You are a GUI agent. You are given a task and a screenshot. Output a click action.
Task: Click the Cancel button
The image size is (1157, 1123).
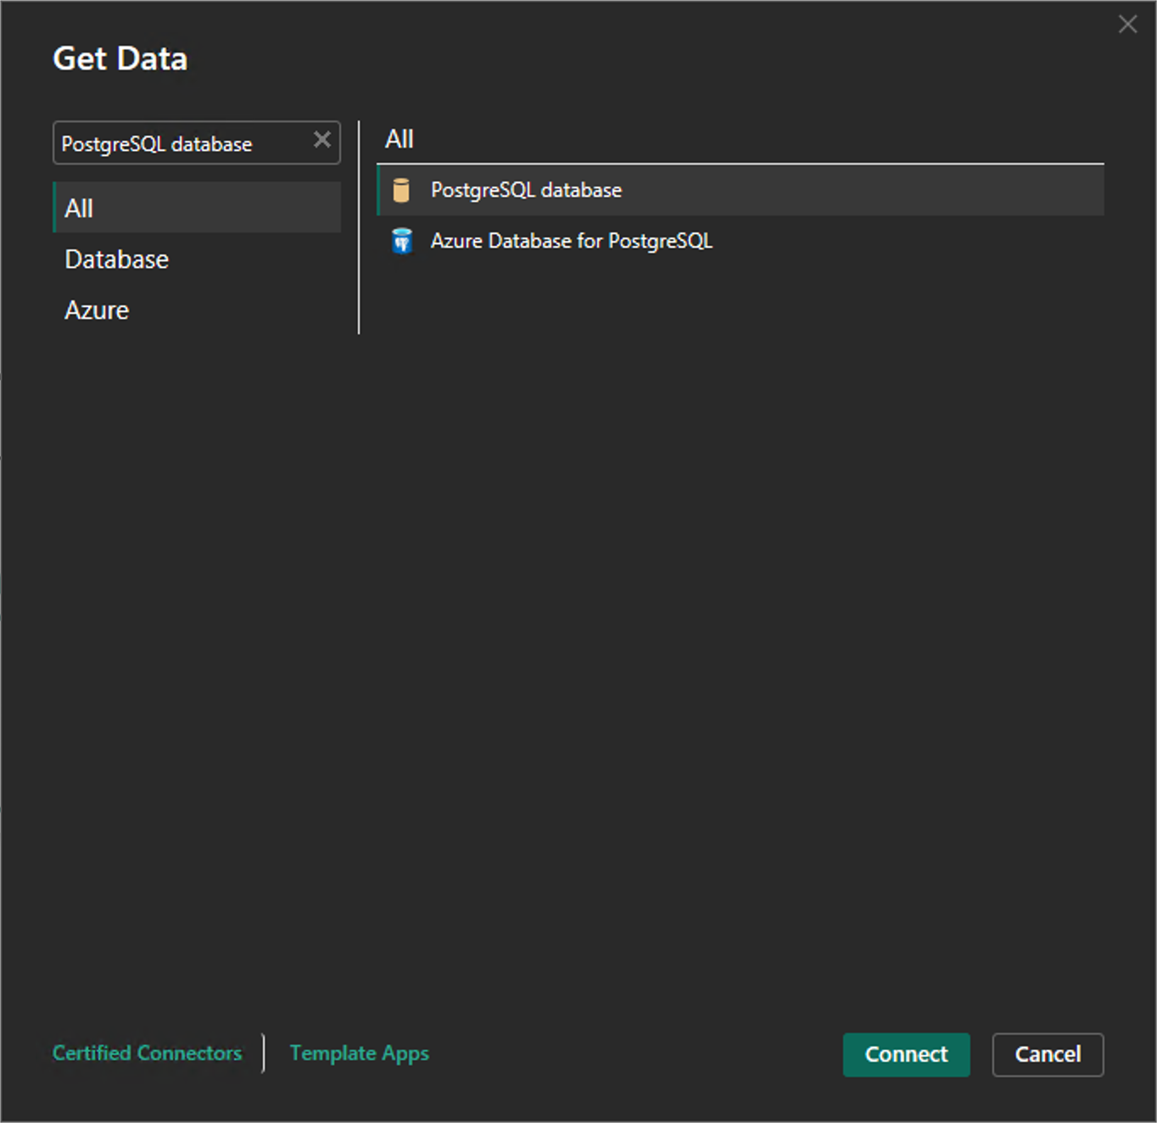click(1048, 1054)
